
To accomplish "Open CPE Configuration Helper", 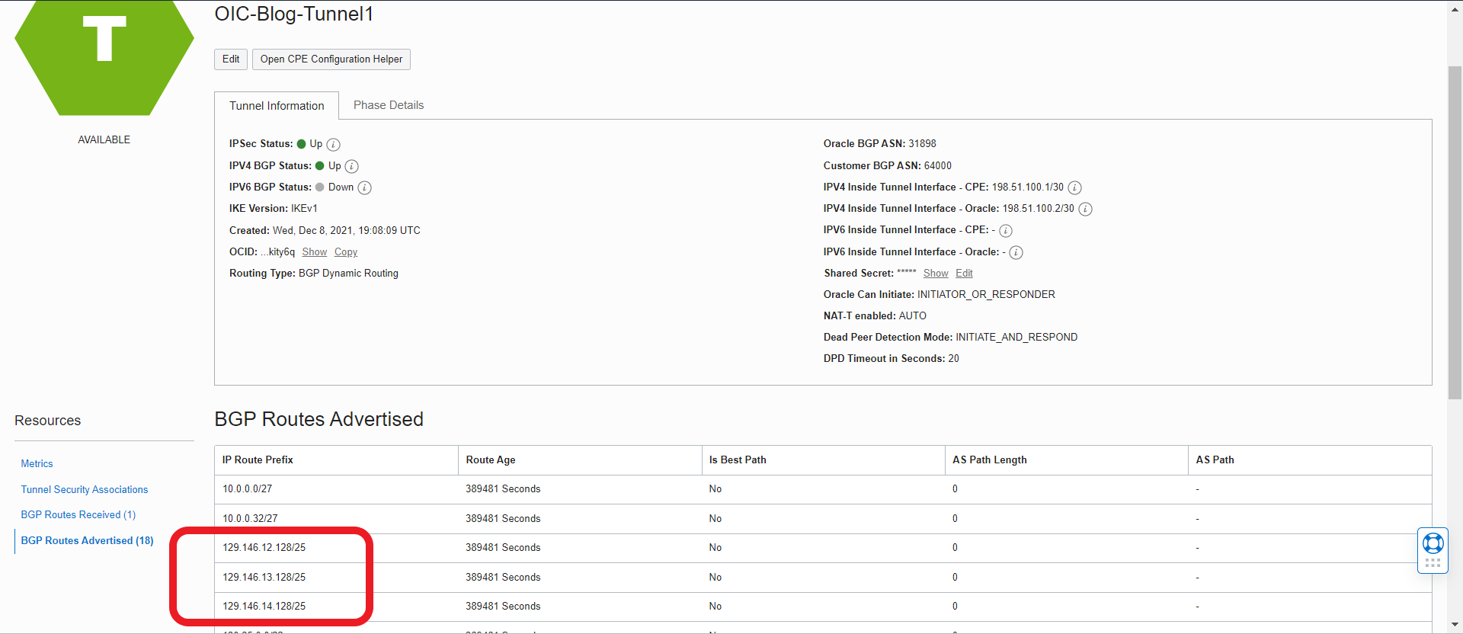I will click(331, 59).
